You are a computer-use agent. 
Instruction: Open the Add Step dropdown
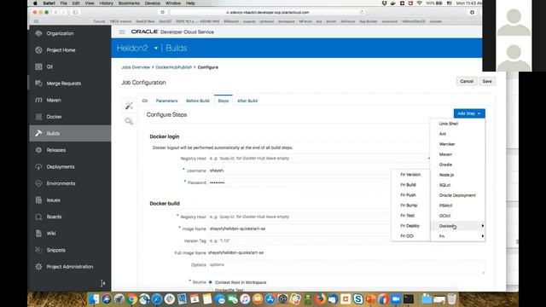469,113
